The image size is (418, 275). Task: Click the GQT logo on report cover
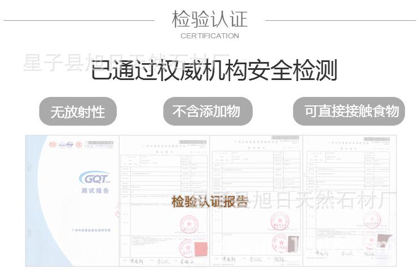tap(95, 178)
